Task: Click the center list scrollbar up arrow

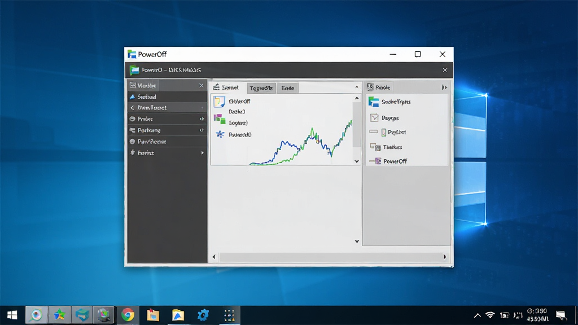Action: (x=357, y=98)
